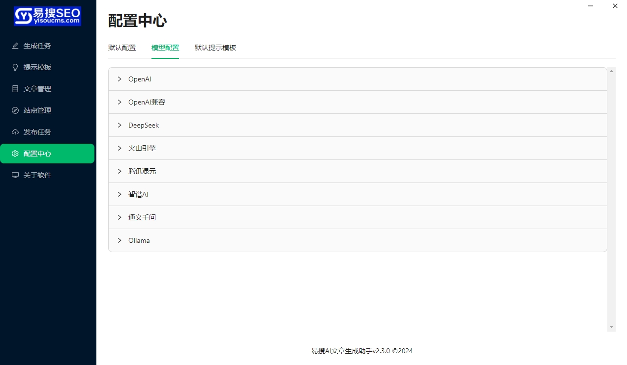The width and height of the screenshot is (627, 365).
Task: Expand the 腾讯混元 section chevron
Action: pos(119,171)
